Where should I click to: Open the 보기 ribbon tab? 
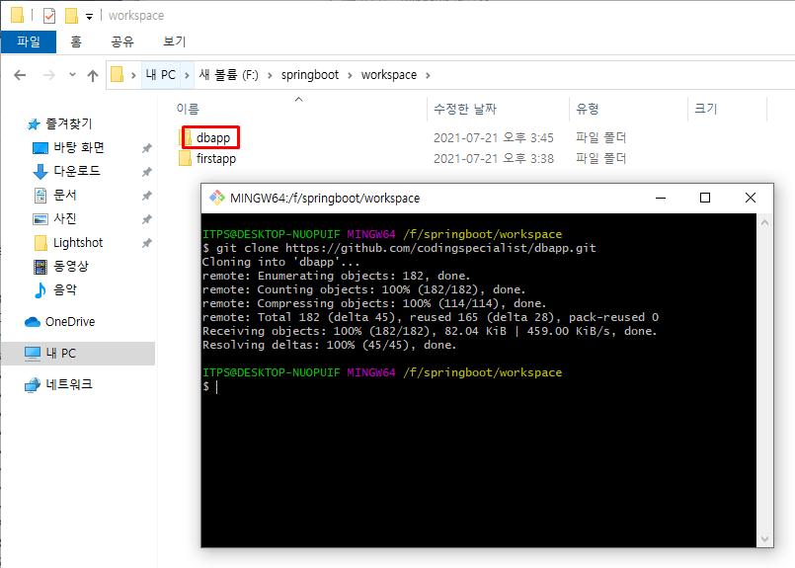coord(175,41)
